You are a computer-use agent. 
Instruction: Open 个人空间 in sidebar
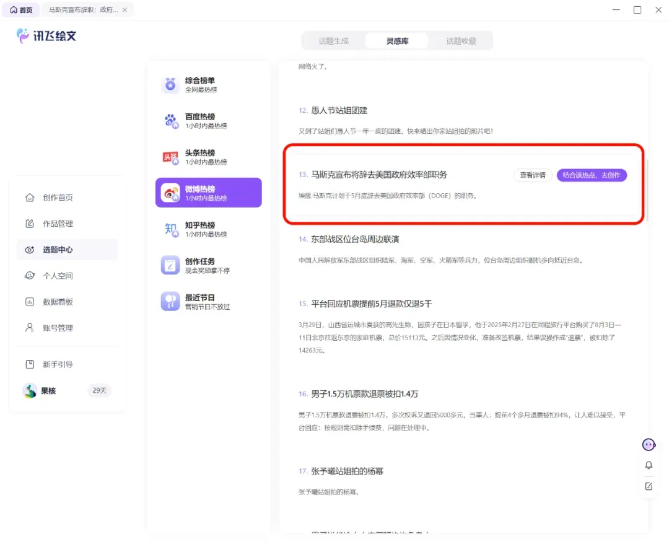tap(67, 276)
